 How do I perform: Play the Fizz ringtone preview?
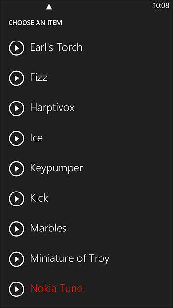16,78
